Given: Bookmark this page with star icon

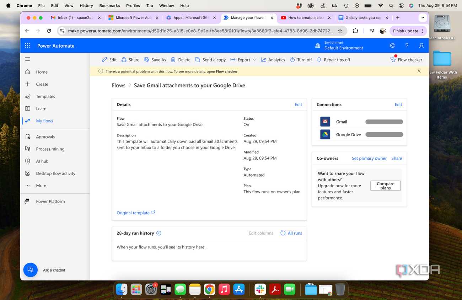Looking at the screenshot, I should tap(340, 31).
